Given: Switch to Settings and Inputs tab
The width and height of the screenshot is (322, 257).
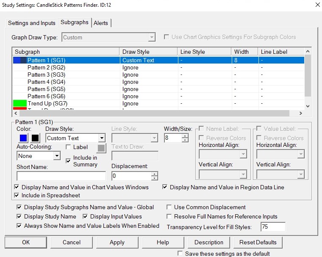Looking at the screenshot, I should pos(32,23).
